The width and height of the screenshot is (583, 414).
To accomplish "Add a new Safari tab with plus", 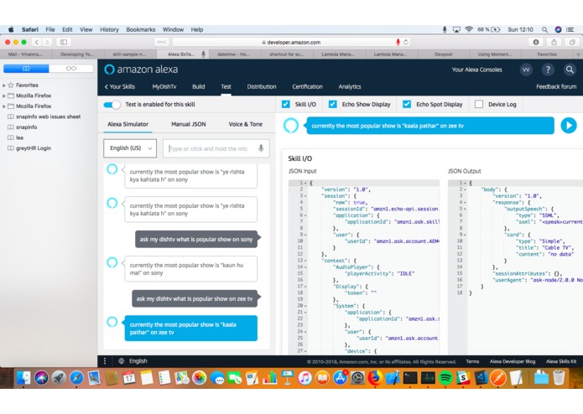I will click(x=578, y=54).
